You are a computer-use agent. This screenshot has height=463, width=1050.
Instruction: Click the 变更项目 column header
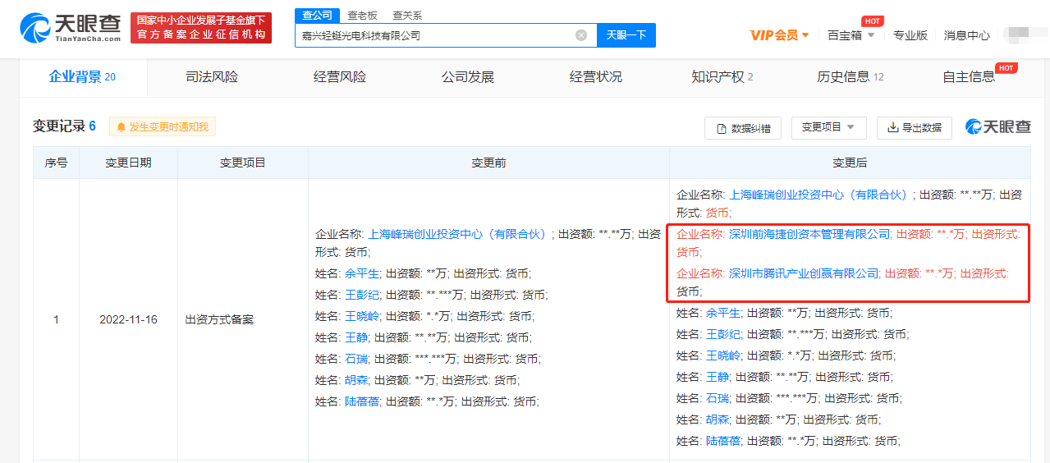coord(243,163)
